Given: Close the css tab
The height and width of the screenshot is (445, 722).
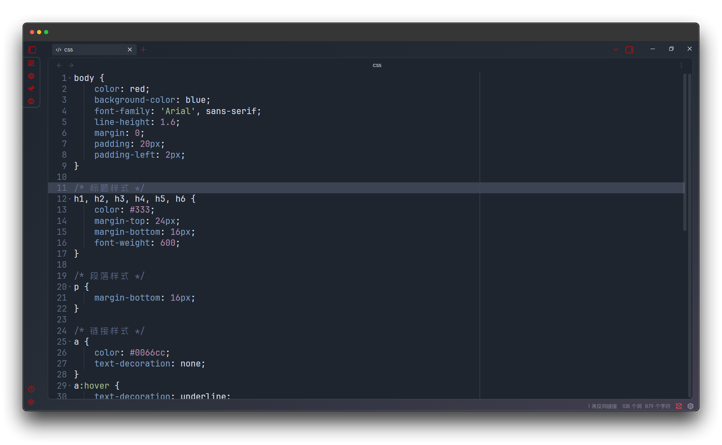Looking at the screenshot, I should click(130, 50).
